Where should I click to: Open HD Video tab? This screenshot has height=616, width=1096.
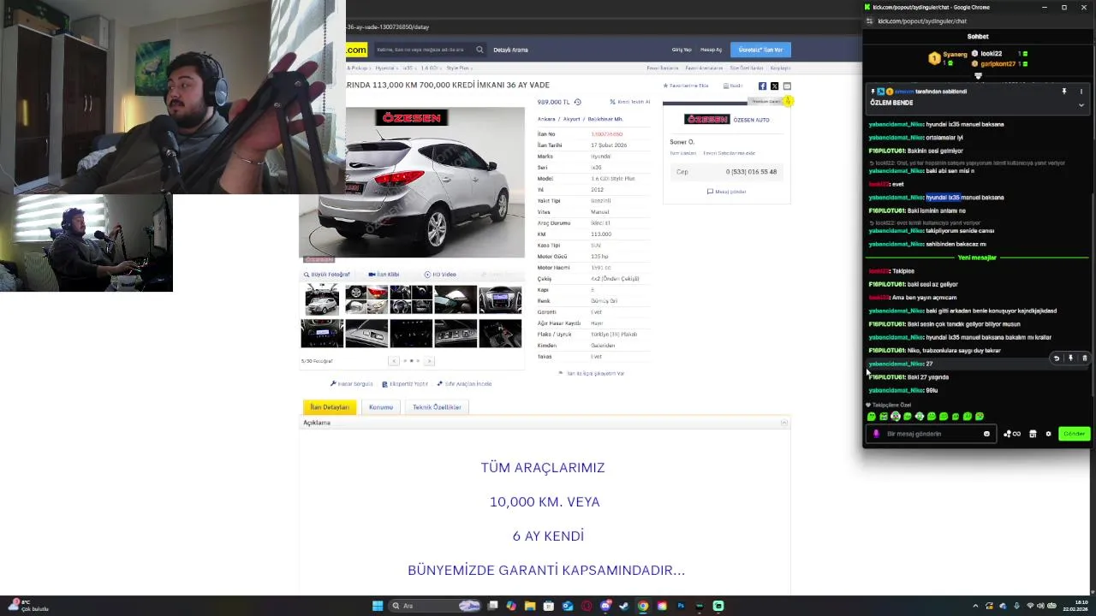tap(441, 275)
